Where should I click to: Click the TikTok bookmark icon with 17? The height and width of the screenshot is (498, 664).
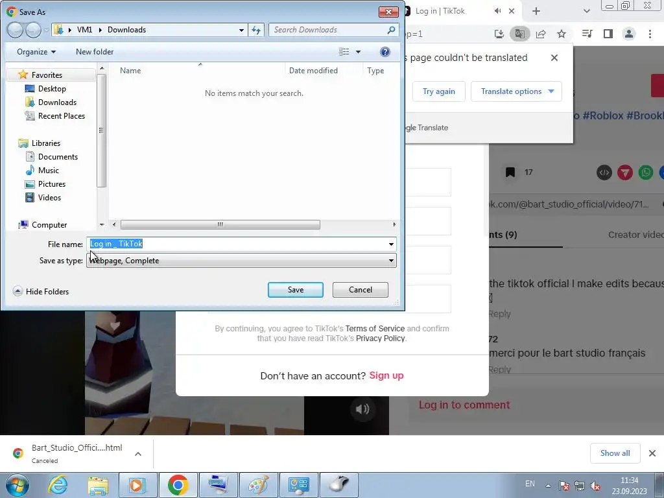(510, 172)
